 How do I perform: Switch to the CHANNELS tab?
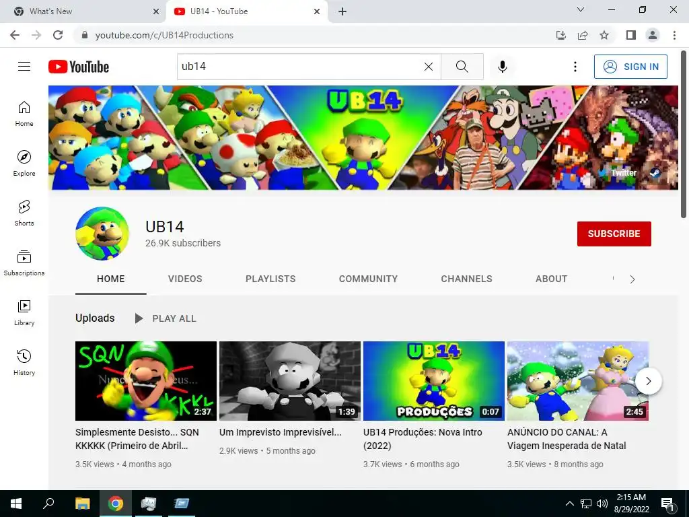point(467,279)
